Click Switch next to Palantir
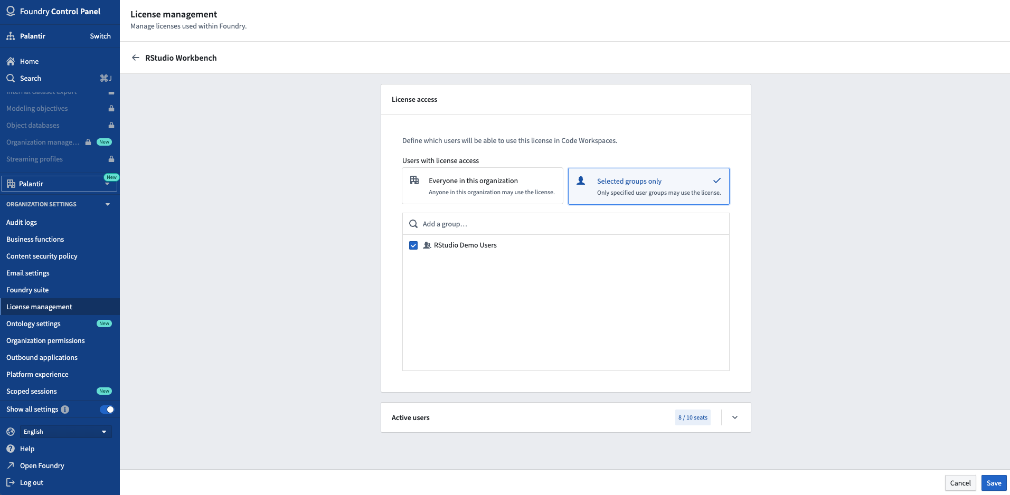Screen dimensions: 1010x495 100,36
